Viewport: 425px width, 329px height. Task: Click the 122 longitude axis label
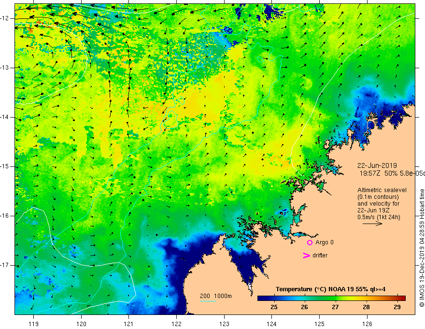pyautogui.click(x=176, y=324)
